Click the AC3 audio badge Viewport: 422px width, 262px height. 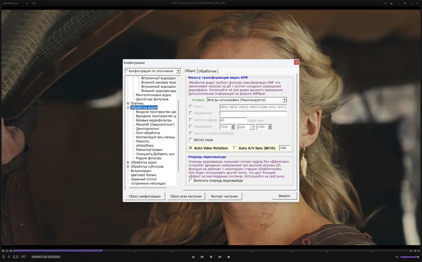coord(51,257)
